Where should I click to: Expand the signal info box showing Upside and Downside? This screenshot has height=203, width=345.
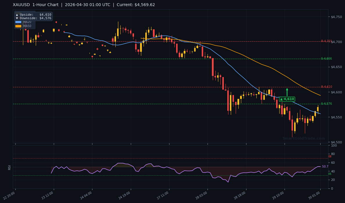tap(33, 16)
